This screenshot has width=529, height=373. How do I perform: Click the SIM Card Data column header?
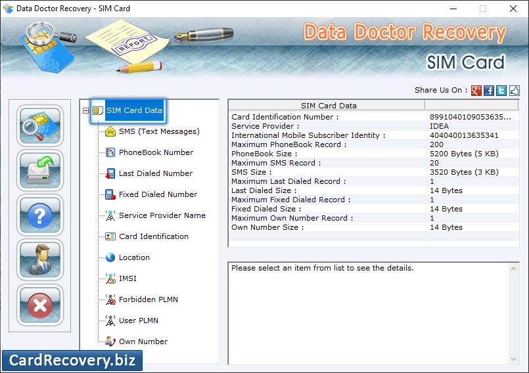point(327,106)
